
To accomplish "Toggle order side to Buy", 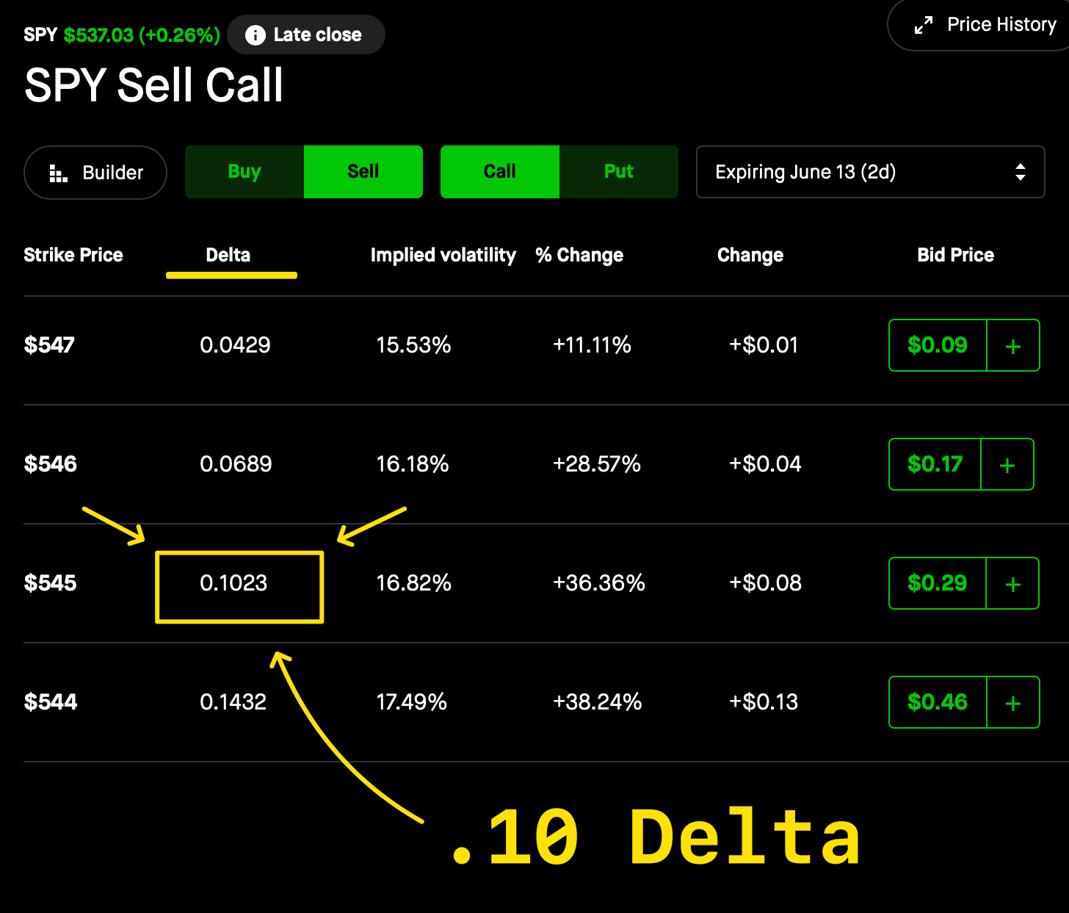I will [244, 172].
